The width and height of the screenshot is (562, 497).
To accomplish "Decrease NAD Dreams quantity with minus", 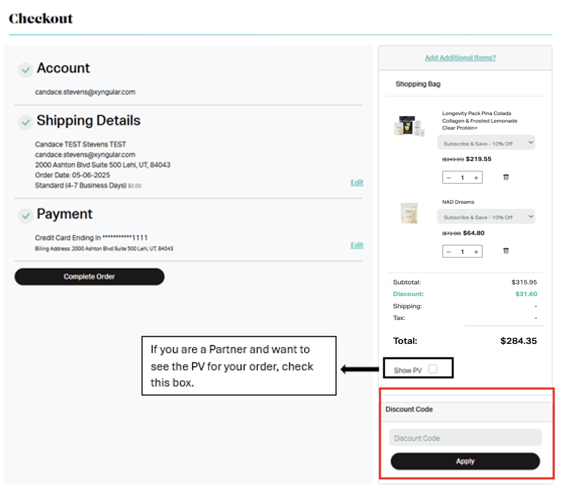I will [x=449, y=252].
